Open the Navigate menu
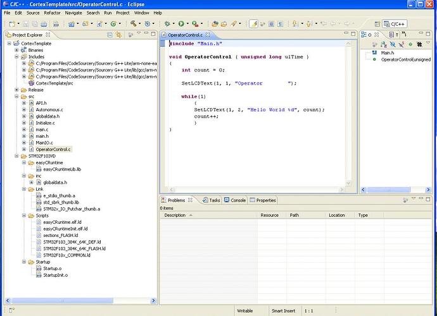437x316 pixels. (x=73, y=13)
